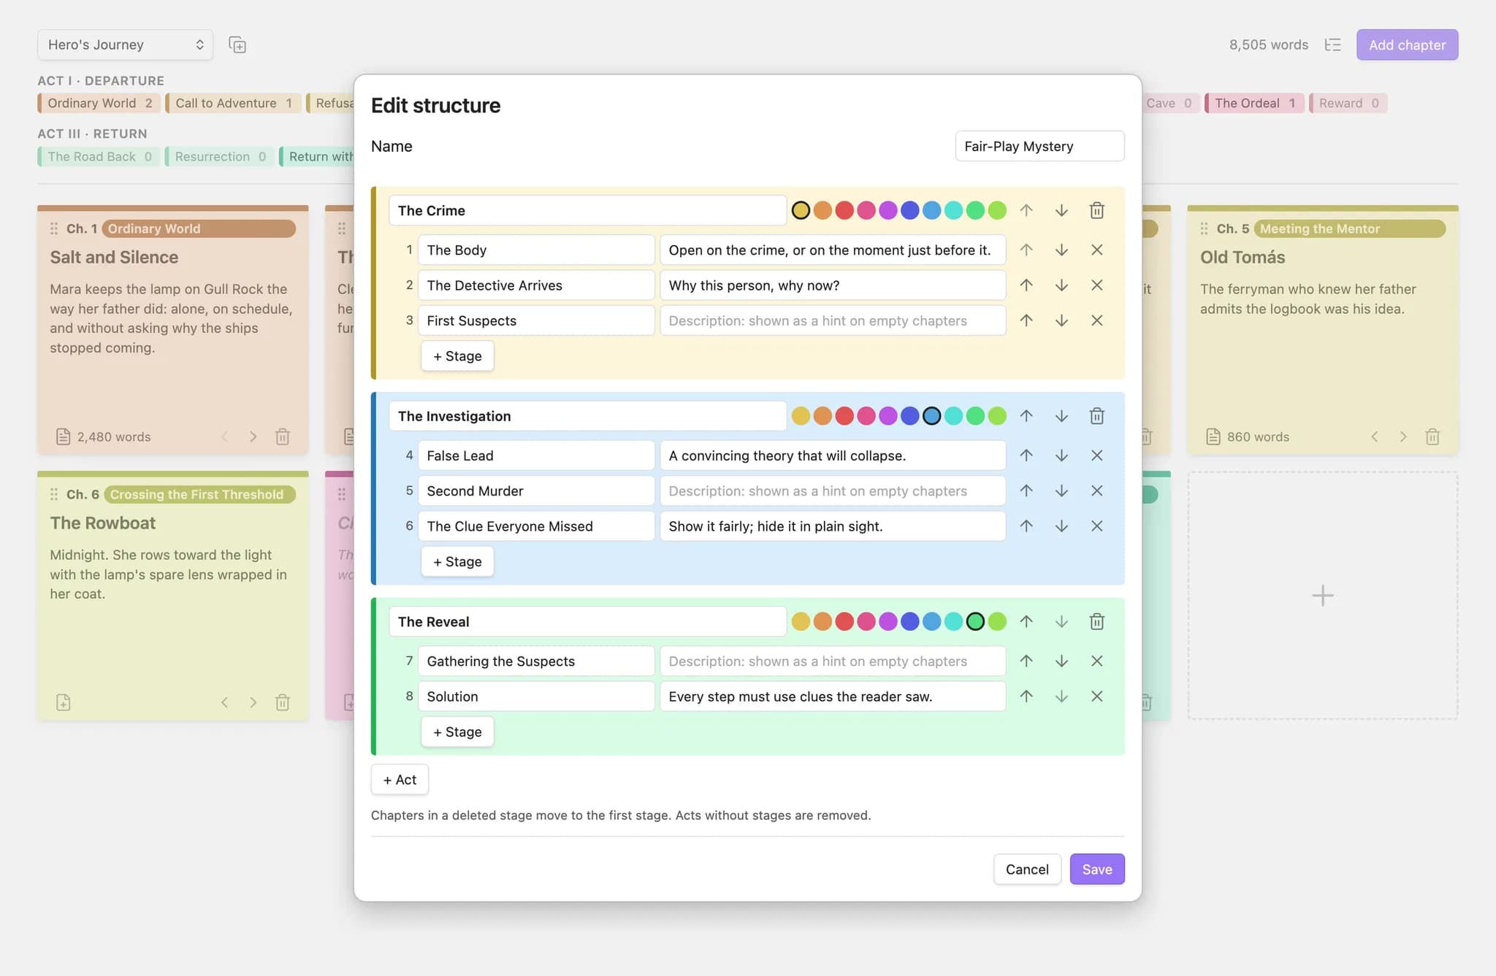This screenshot has height=976, width=1496.
Task: Click the empty add-chapter placeholder card
Action: (x=1323, y=596)
